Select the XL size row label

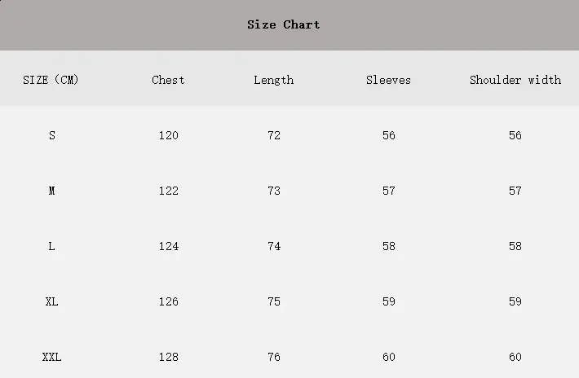[x=52, y=301]
